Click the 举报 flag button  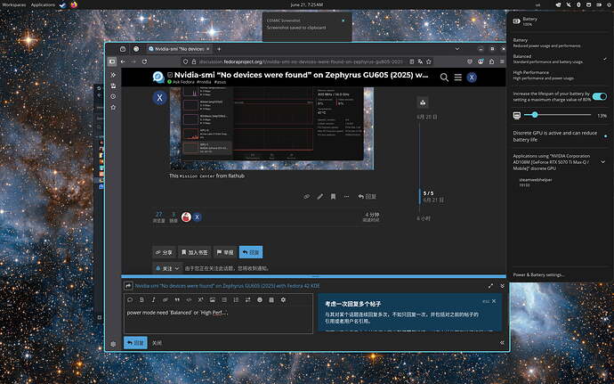pos(225,252)
